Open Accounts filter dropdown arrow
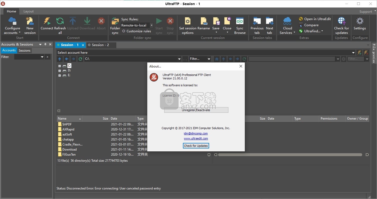The width and height of the screenshot is (377, 199). [42, 57]
